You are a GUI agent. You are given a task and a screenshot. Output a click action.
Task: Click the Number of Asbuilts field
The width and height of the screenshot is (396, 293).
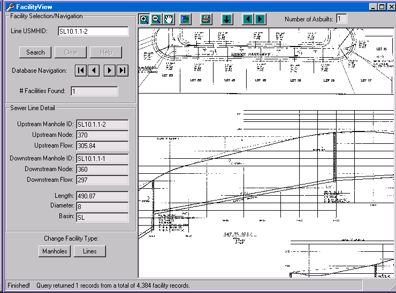pyautogui.click(x=341, y=19)
